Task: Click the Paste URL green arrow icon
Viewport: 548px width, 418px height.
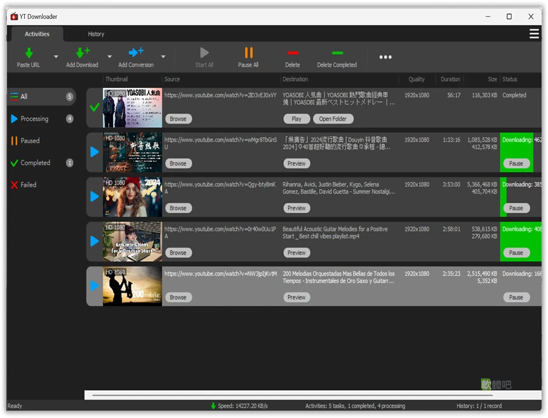Action: [x=29, y=53]
